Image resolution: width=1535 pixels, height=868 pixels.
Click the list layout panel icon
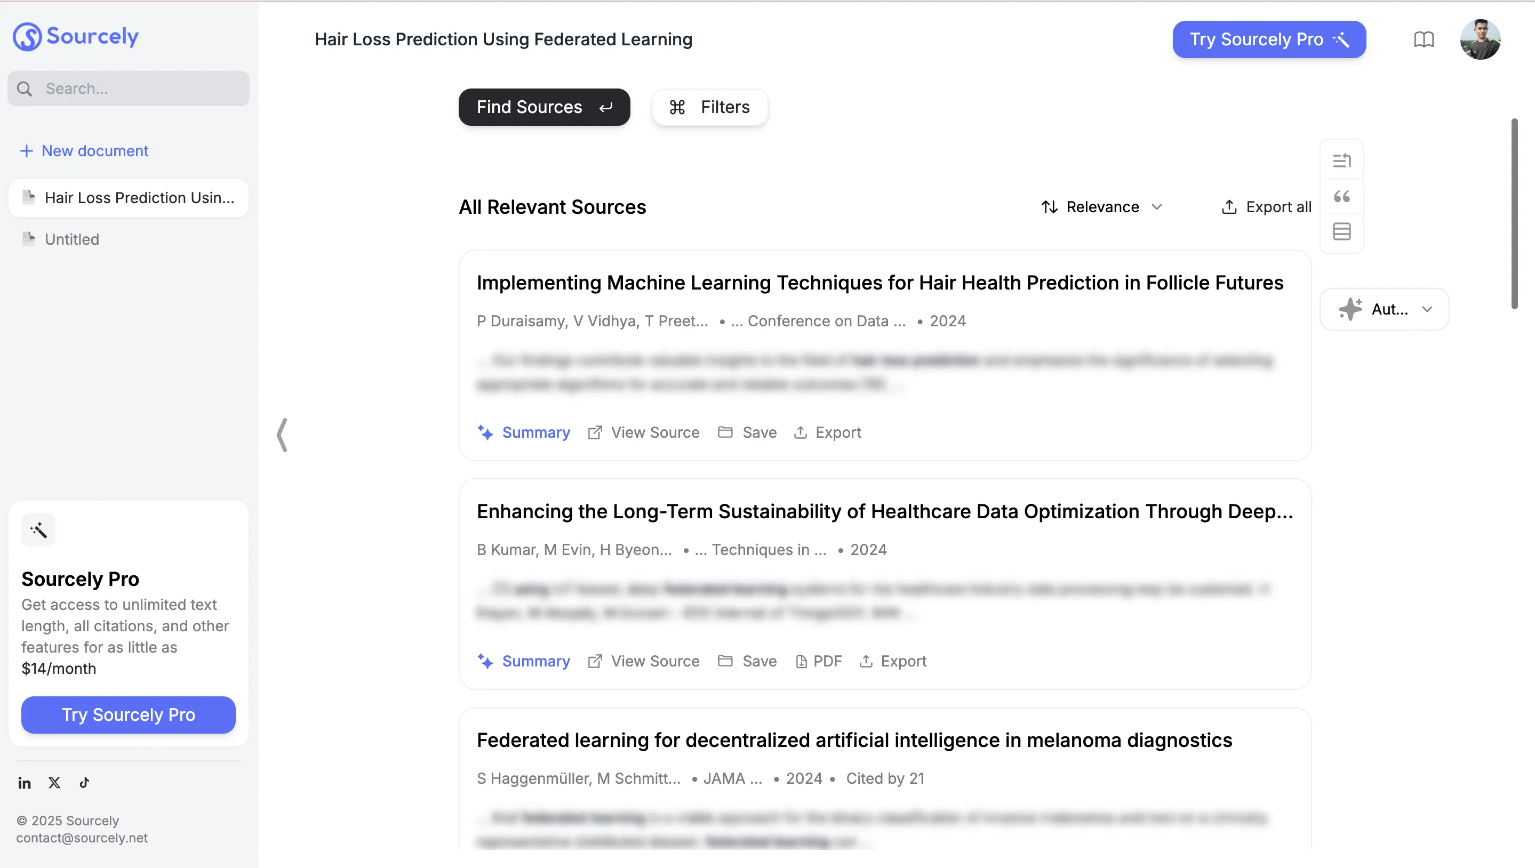[x=1342, y=231]
